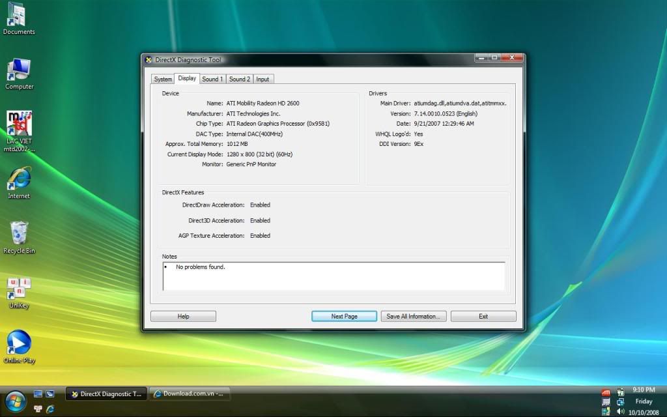The height and width of the screenshot is (417, 667).
Task: Click the DirectDraw Acceleration 'Enabled' value
Action: [x=260, y=205]
